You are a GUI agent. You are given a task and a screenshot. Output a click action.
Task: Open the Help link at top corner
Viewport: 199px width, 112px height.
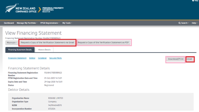coord(195,1)
